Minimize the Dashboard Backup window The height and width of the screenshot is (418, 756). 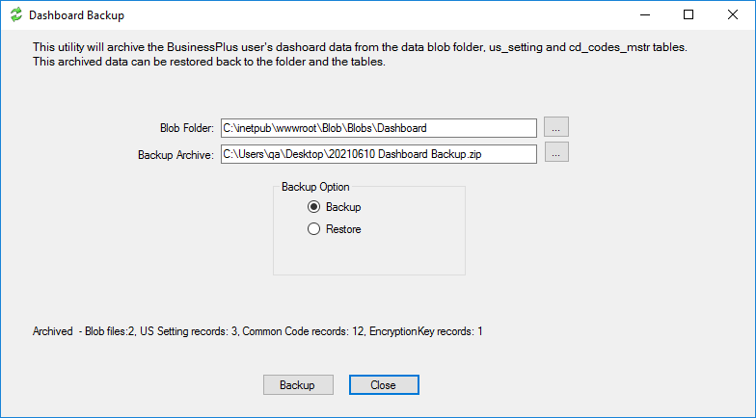pyautogui.click(x=643, y=15)
